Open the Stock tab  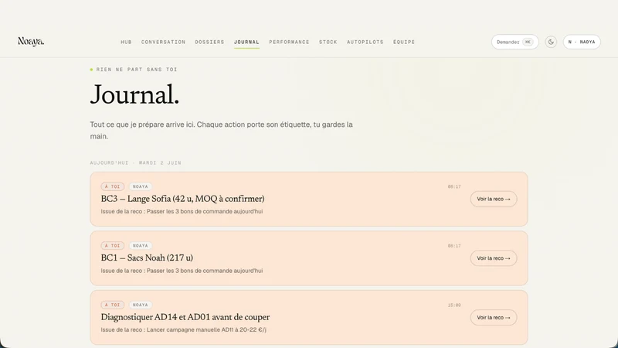click(x=328, y=42)
